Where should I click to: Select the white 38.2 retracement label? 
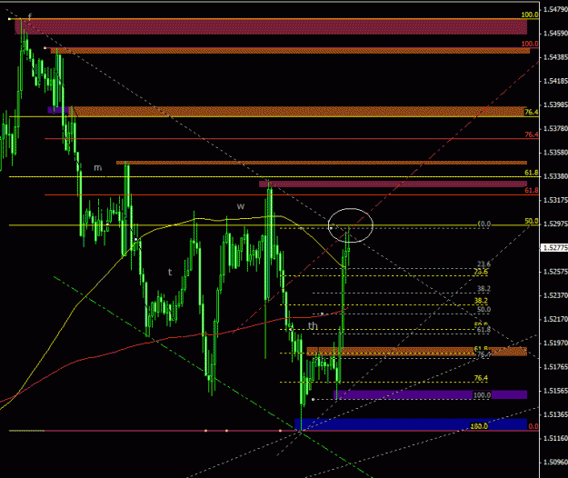pos(484,289)
